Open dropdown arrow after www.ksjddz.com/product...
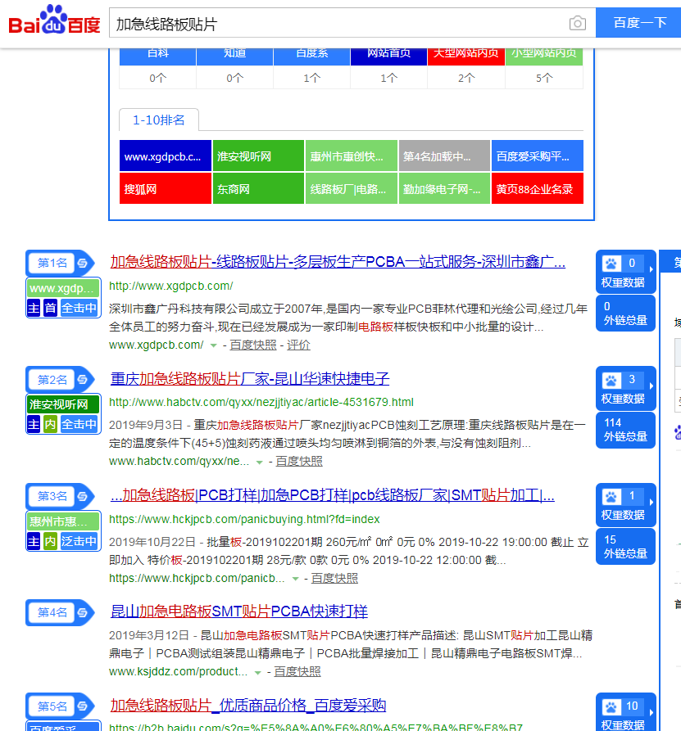The width and height of the screenshot is (681, 731). point(257,672)
